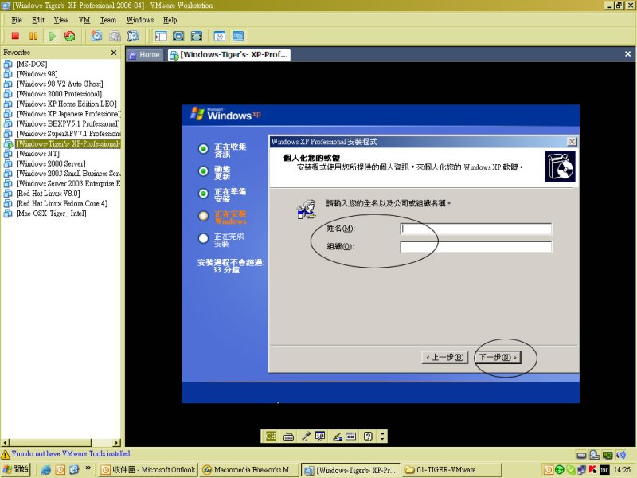Viewport: 637px width, 478px height.
Task: Click the Internet Explorer quick launch icon
Action: 46,470
